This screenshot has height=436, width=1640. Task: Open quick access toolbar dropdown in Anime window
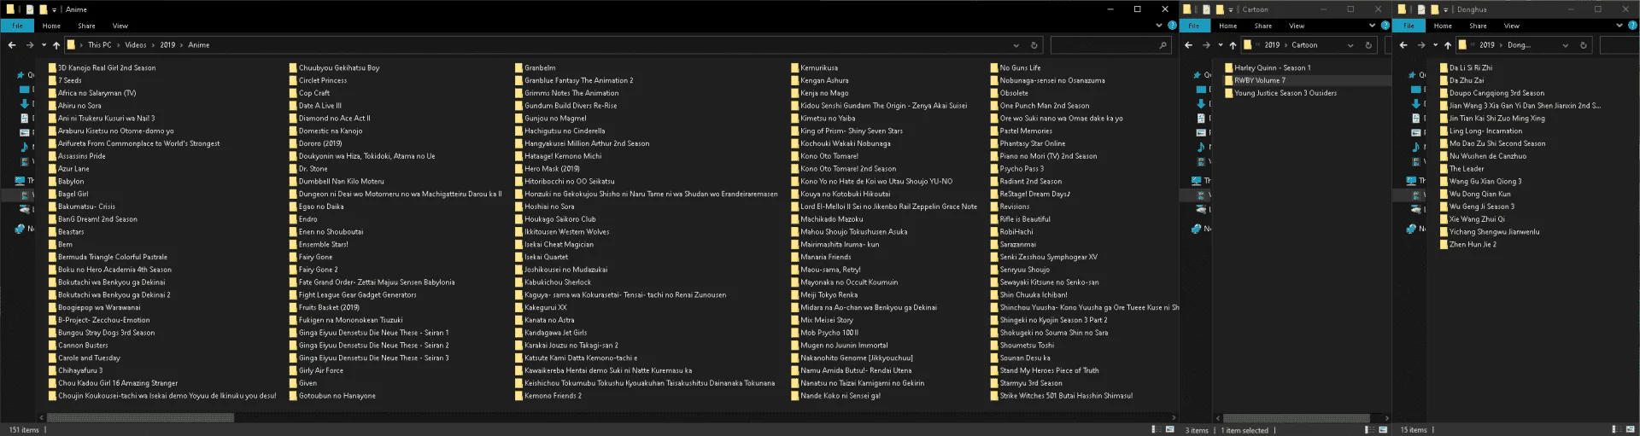tap(54, 9)
